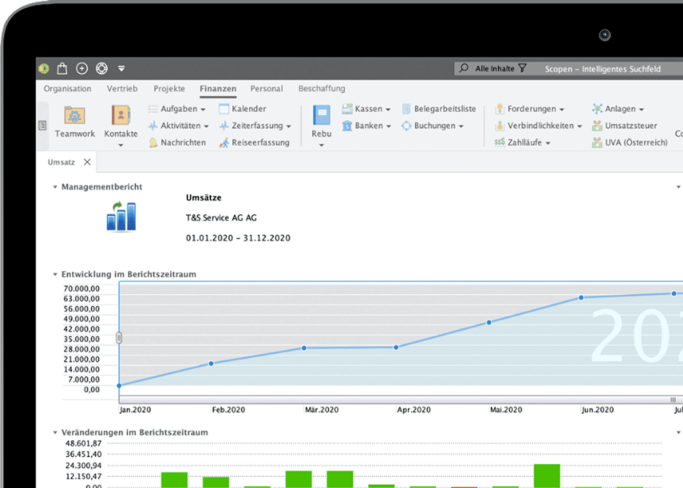
Task: Click the Forderungen icon
Action: pyautogui.click(x=500, y=109)
